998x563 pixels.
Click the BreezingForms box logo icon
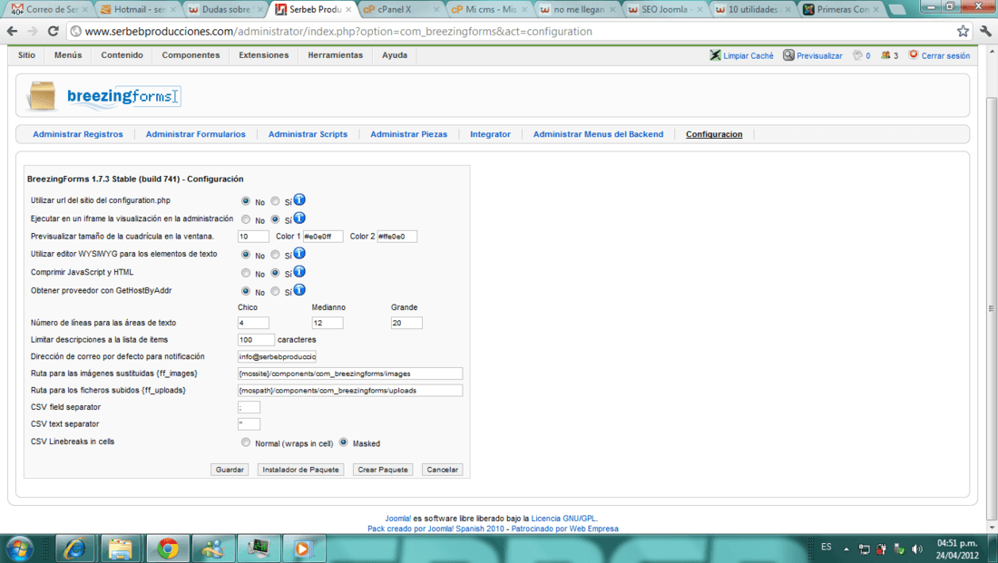tap(42, 96)
